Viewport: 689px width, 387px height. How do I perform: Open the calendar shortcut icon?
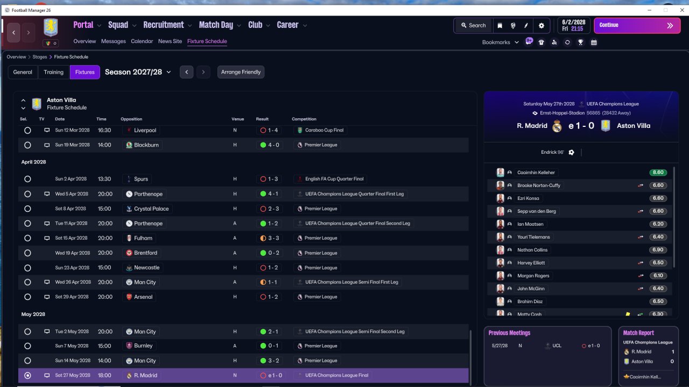[x=594, y=42]
